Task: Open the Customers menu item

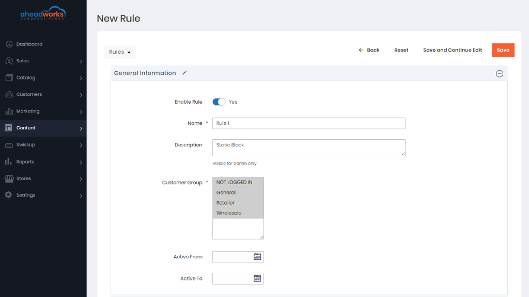Action: pos(43,94)
